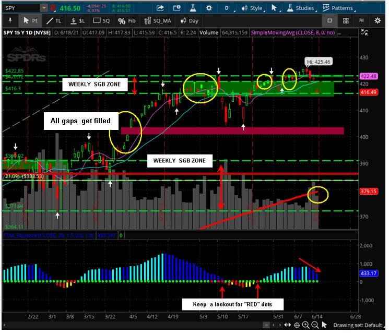Click the 433.347 TTM_Squeeze value box
This screenshot has width=389, height=333.
107,235
